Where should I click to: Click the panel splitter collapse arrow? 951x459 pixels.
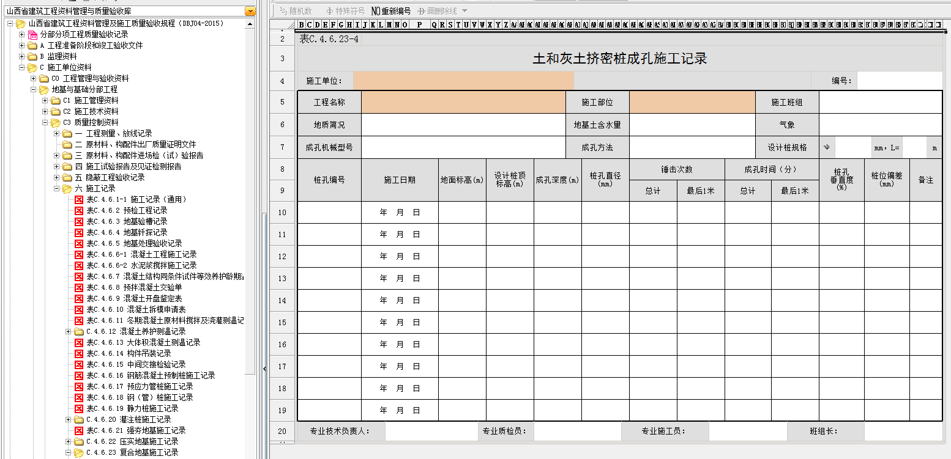tap(265, 368)
